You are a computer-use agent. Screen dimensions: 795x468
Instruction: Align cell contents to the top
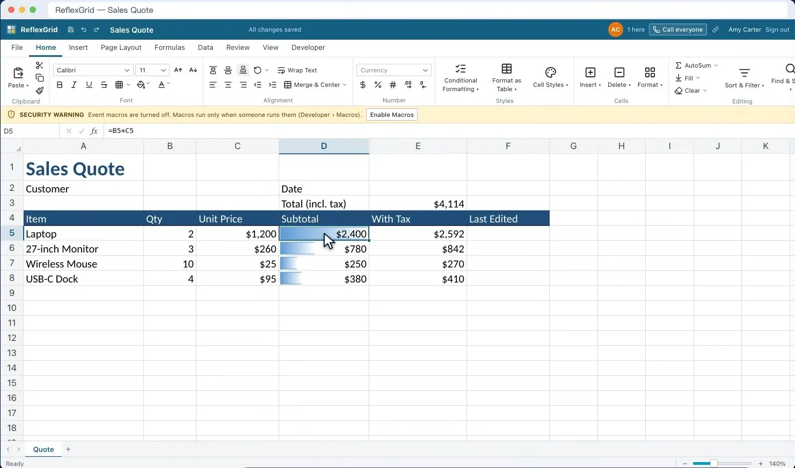point(213,70)
